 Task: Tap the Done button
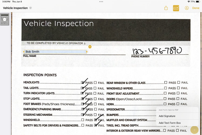(196, 8)
